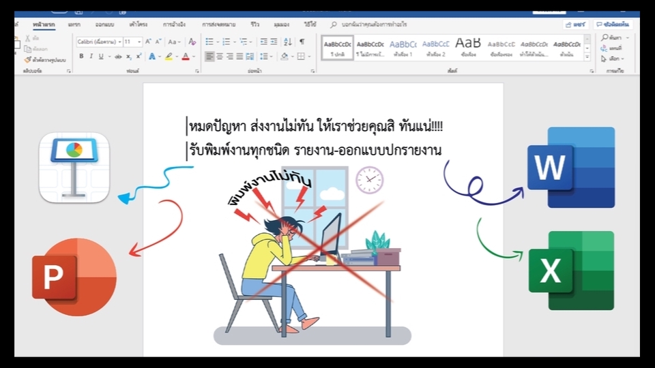
Task: Apply superscript formatting
Action: [x=139, y=57]
